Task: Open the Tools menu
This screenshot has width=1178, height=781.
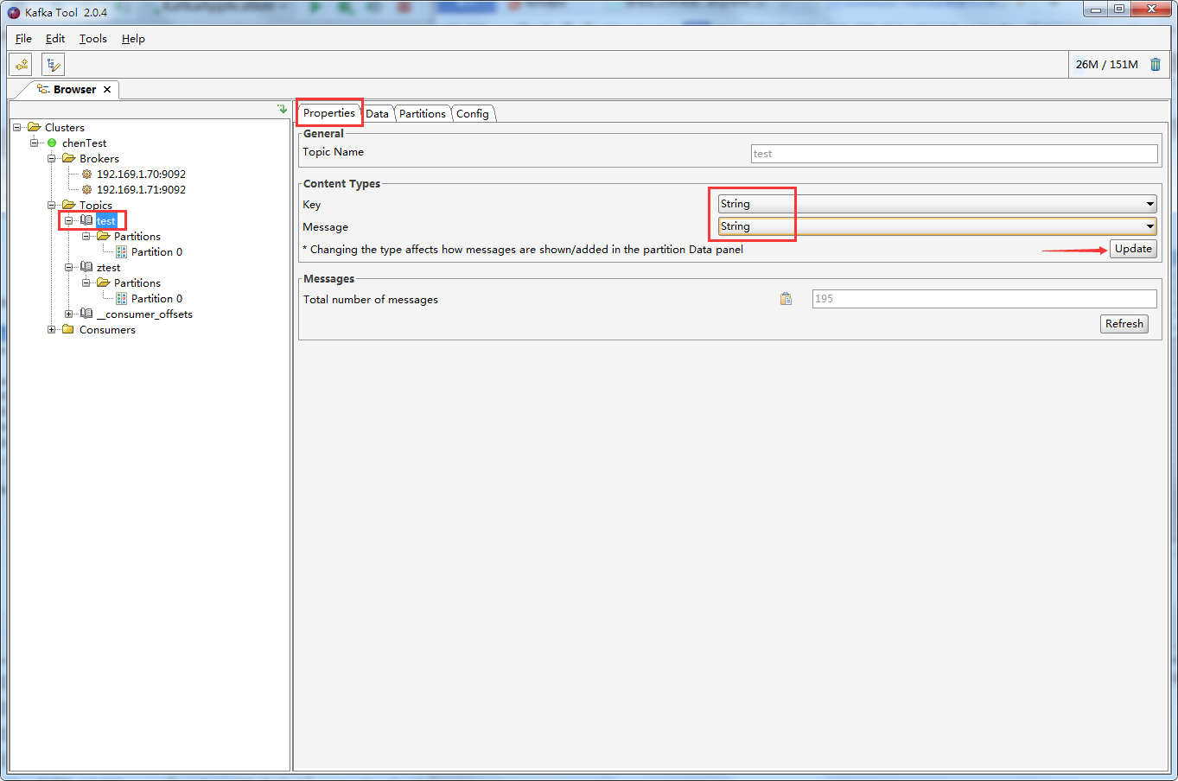Action: 93,39
